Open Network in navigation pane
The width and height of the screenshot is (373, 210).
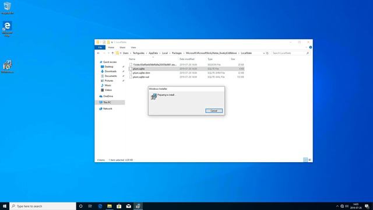click(107, 108)
